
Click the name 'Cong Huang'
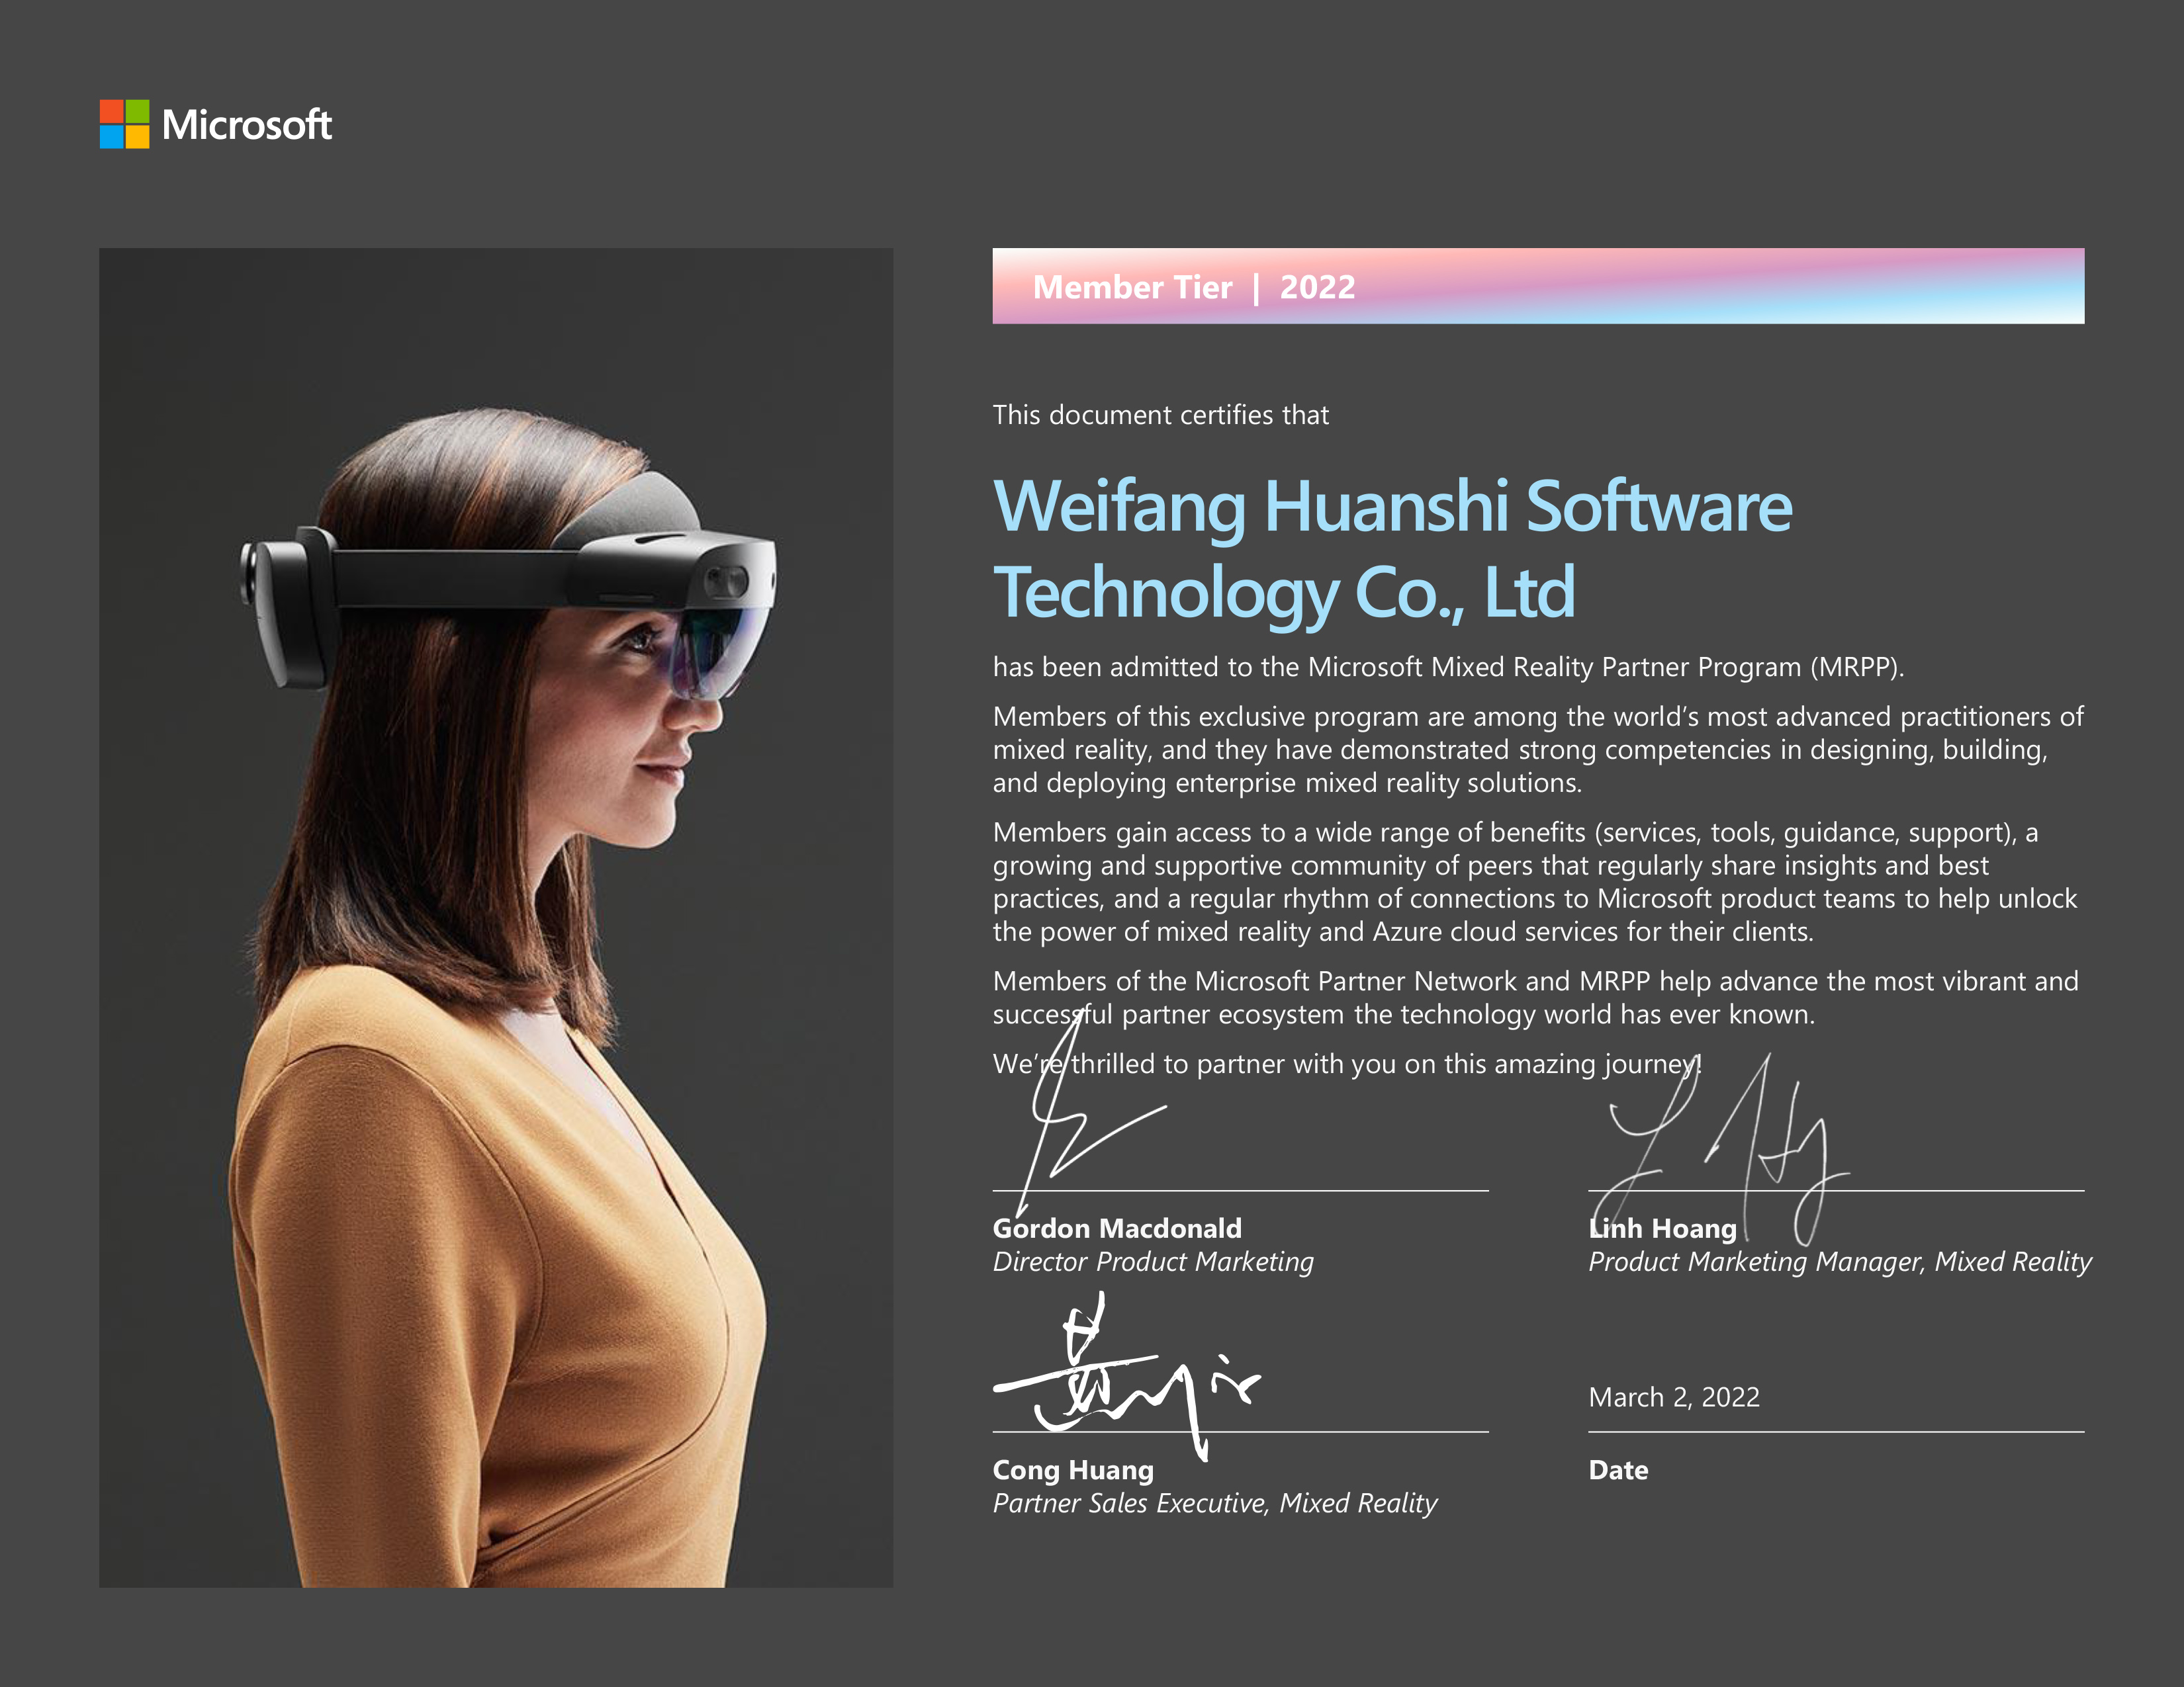[1073, 1470]
